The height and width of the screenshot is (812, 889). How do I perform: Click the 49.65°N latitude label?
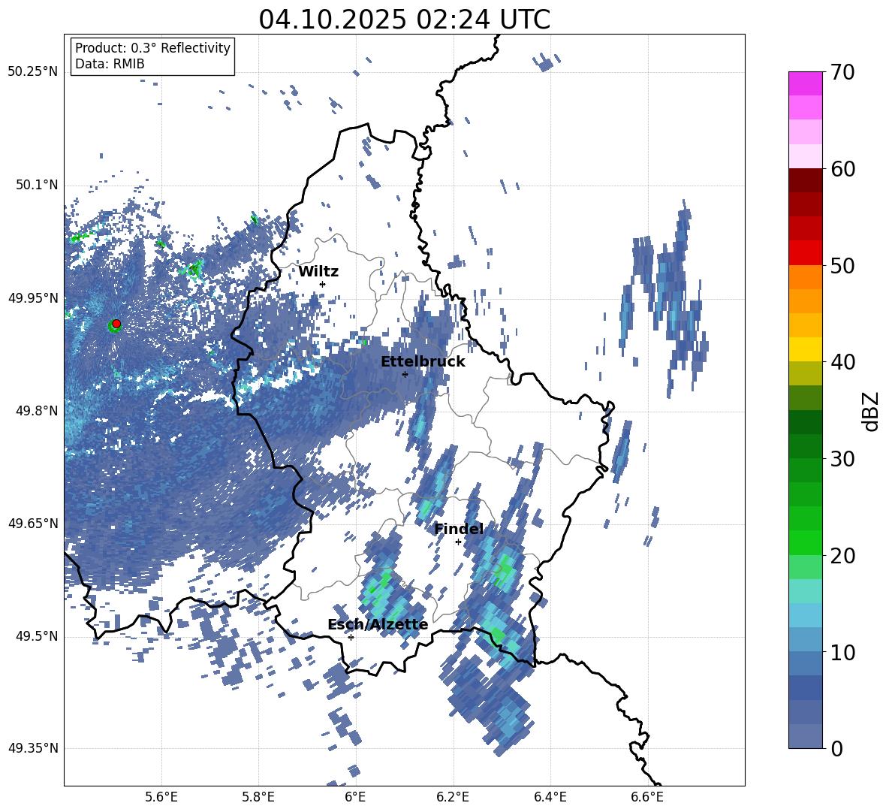pyautogui.click(x=33, y=524)
